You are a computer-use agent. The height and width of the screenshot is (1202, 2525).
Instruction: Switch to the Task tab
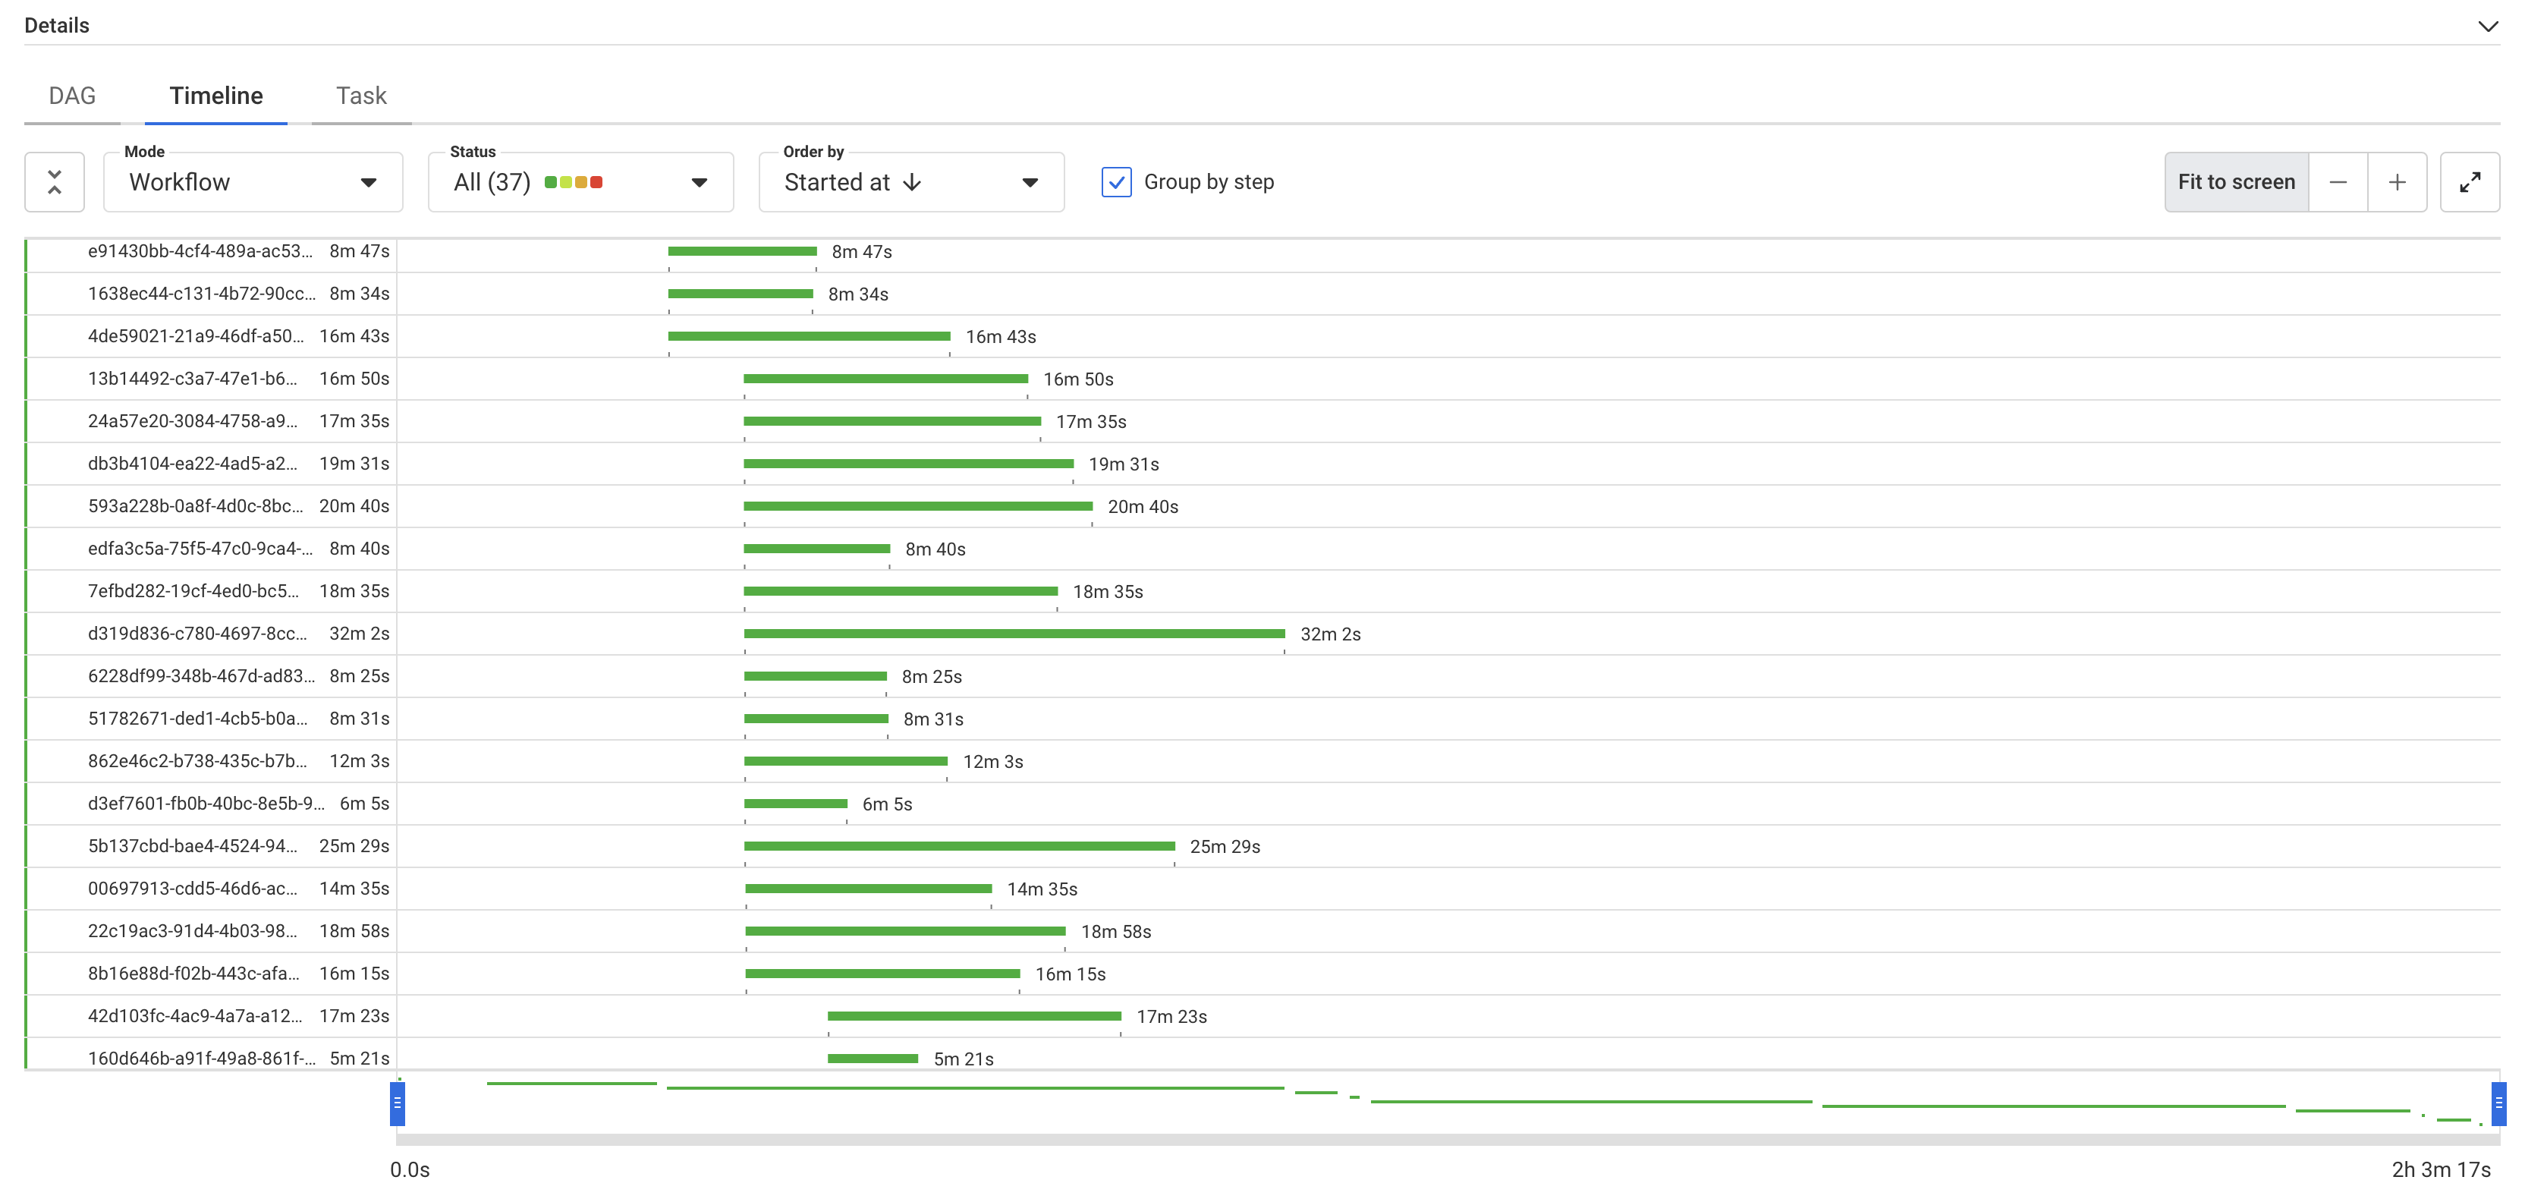point(360,96)
